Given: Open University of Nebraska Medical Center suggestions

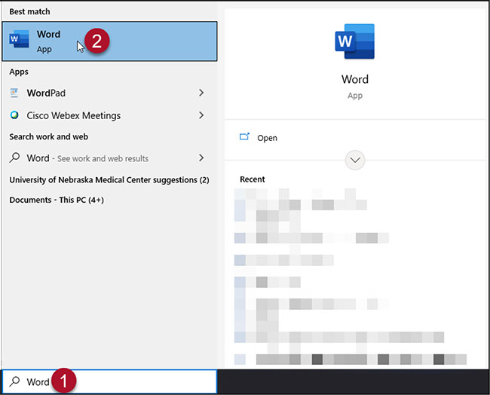Looking at the screenshot, I should point(109,180).
